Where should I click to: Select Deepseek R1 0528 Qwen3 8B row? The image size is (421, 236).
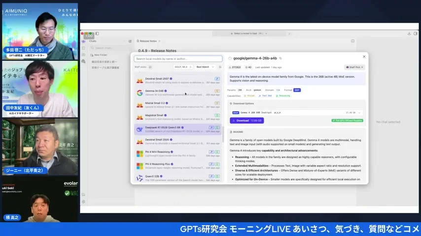177,129
